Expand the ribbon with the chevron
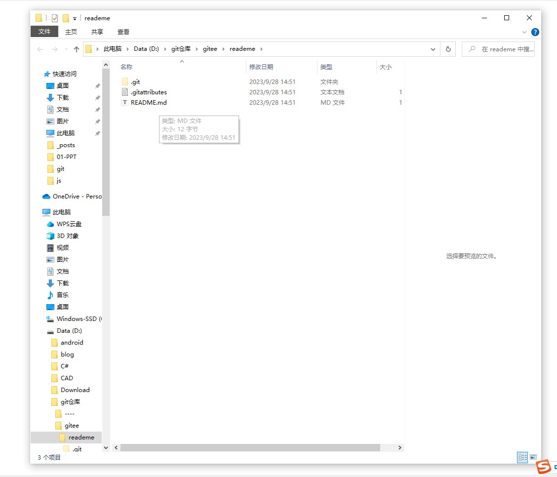Screen dimensions: 557x477 pyautogui.click(x=524, y=32)
